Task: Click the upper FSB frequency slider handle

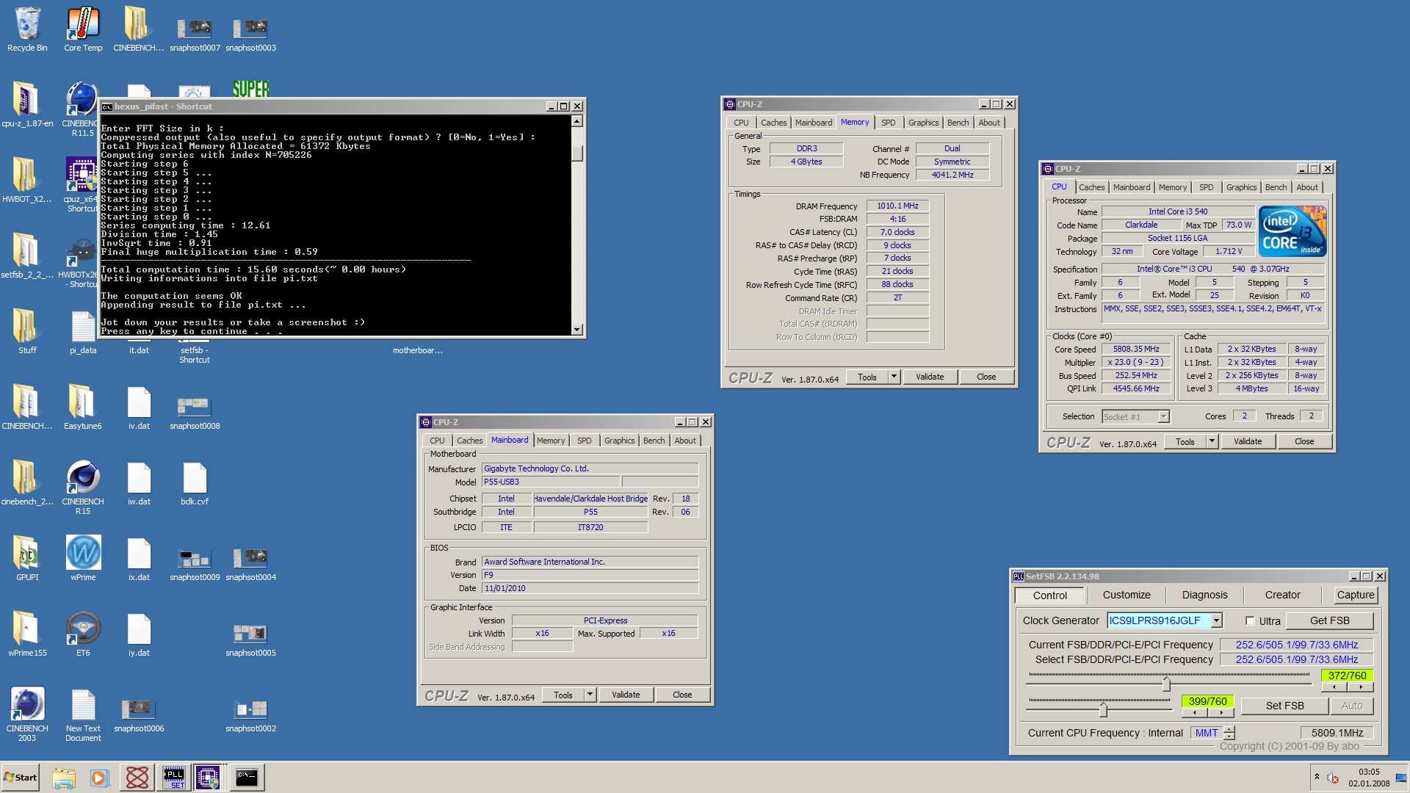Action: (x=1166, y=684)
